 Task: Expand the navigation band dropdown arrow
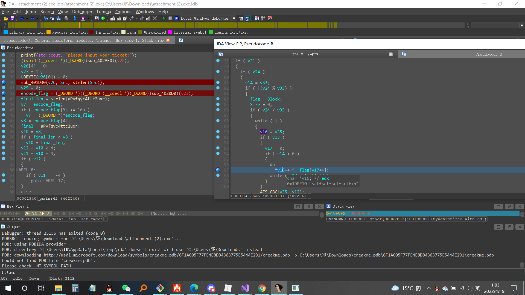tap(522, 25)
